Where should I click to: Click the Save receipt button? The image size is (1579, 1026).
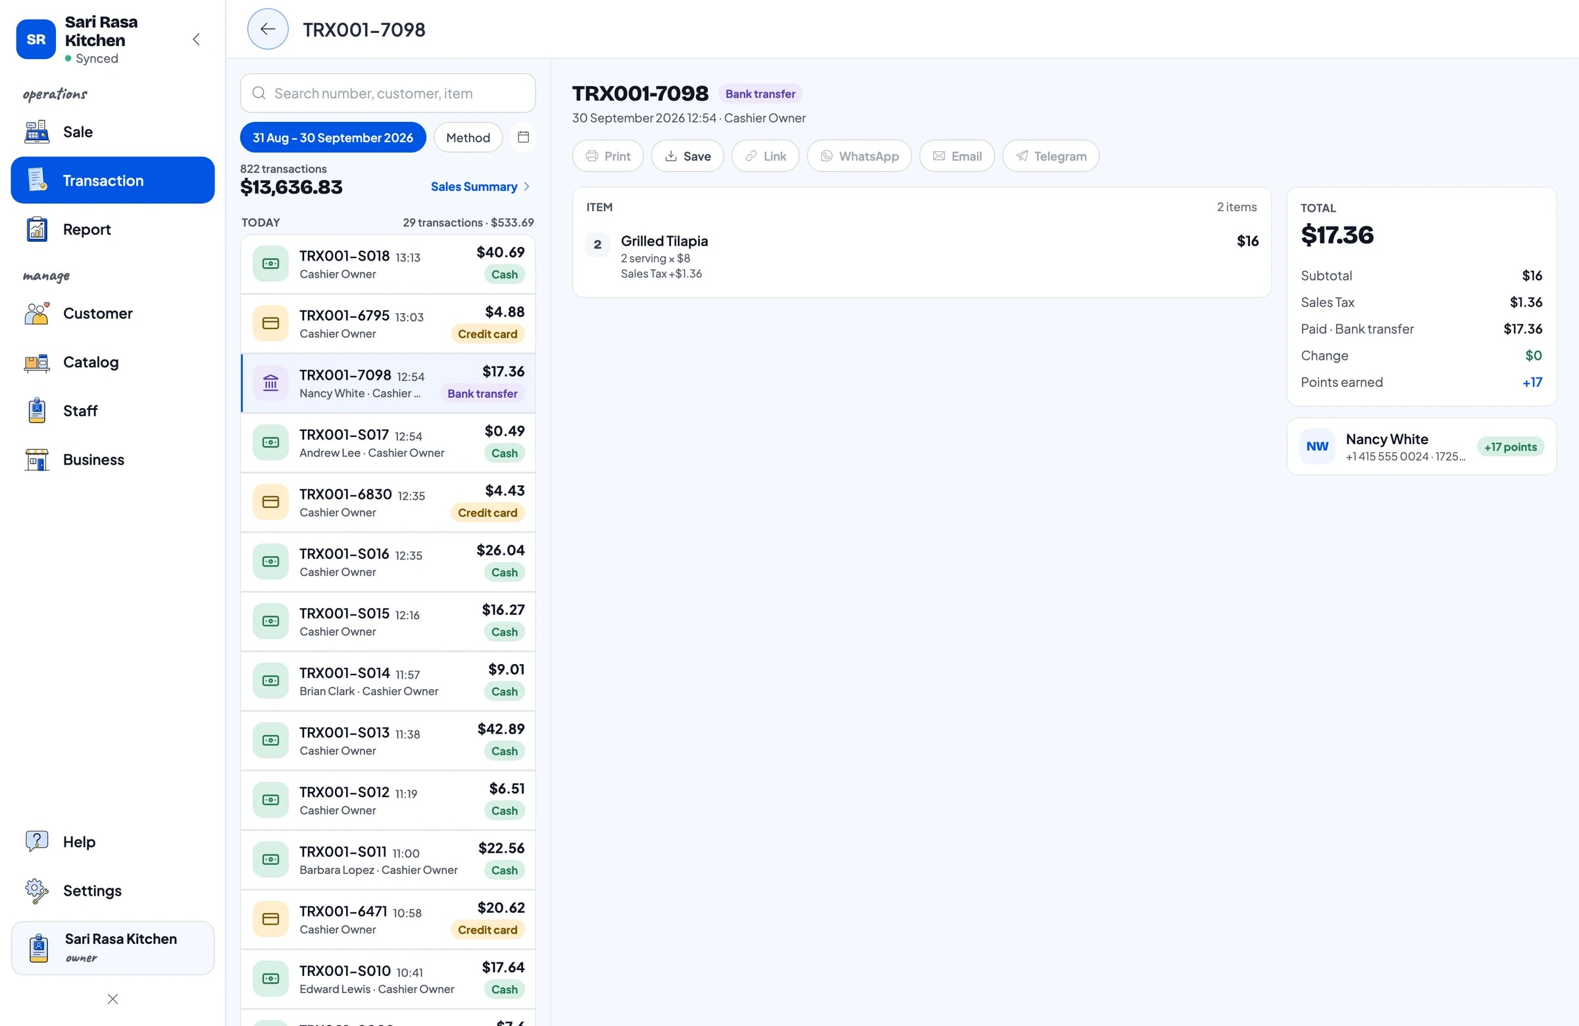click(x=688, y=156)
